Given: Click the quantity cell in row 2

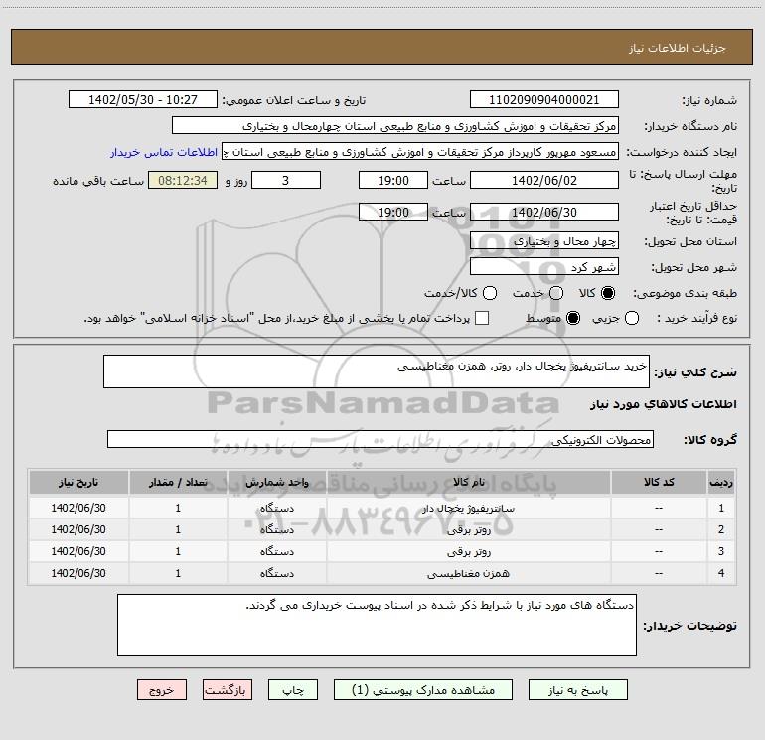Looking at the screenshot, I should (x=178, y=529).
